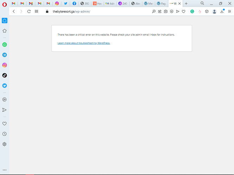Expand the sidebar three-dots setup menu
Screen dimensions: 234x175
pos(5,170)
